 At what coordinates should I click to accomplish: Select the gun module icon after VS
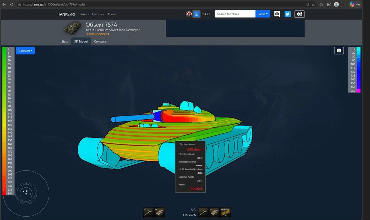[203, 212]
